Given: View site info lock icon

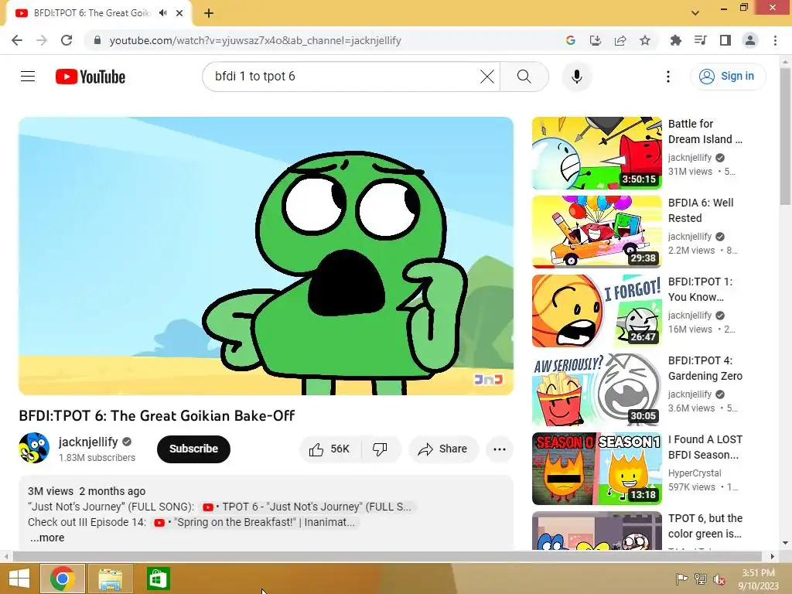Looking at the screenshot, I should pyautogui.click(x=97, y=40).
